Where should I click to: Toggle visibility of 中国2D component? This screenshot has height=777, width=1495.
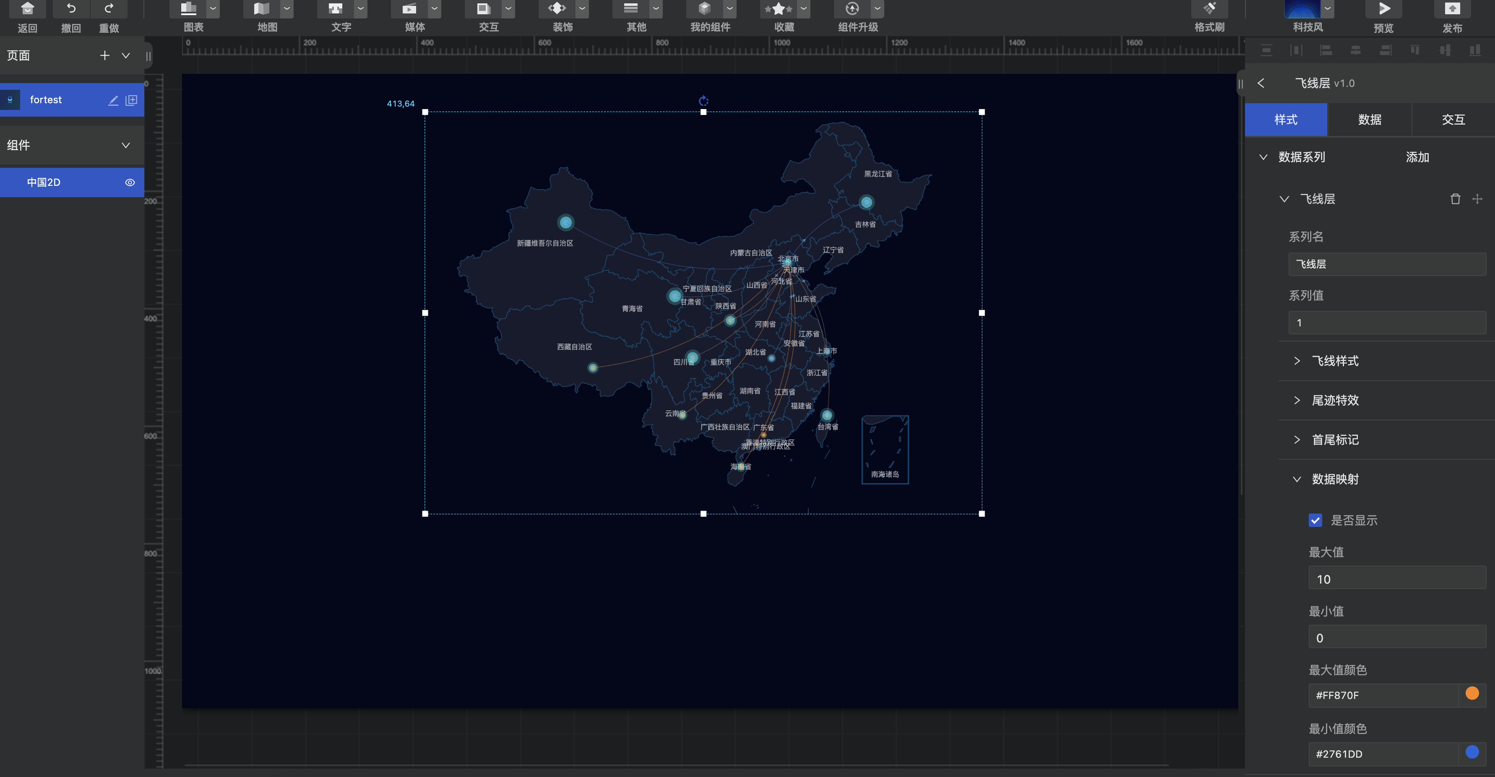tap(130, 182)
